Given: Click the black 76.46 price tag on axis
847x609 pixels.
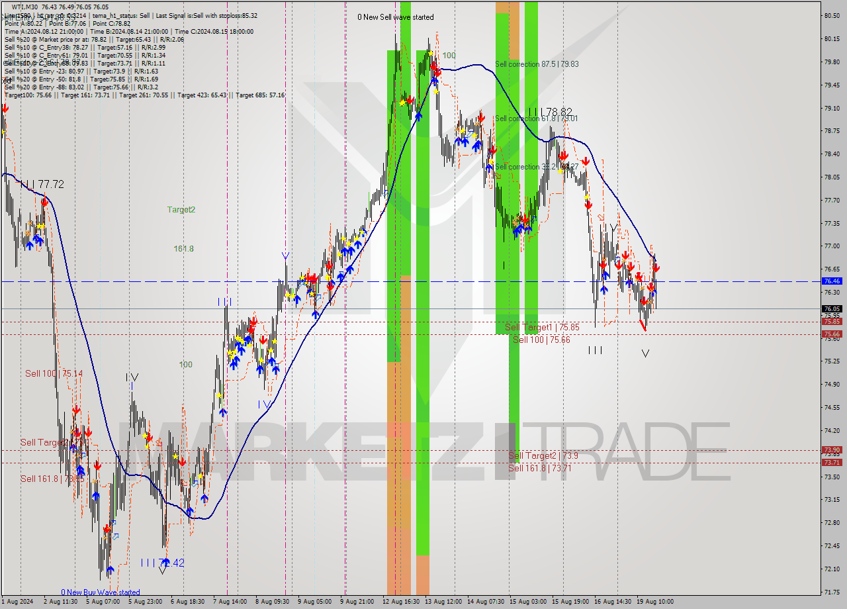Looking at the screenshot, I should pyautogui.click(x=832, y=281).
